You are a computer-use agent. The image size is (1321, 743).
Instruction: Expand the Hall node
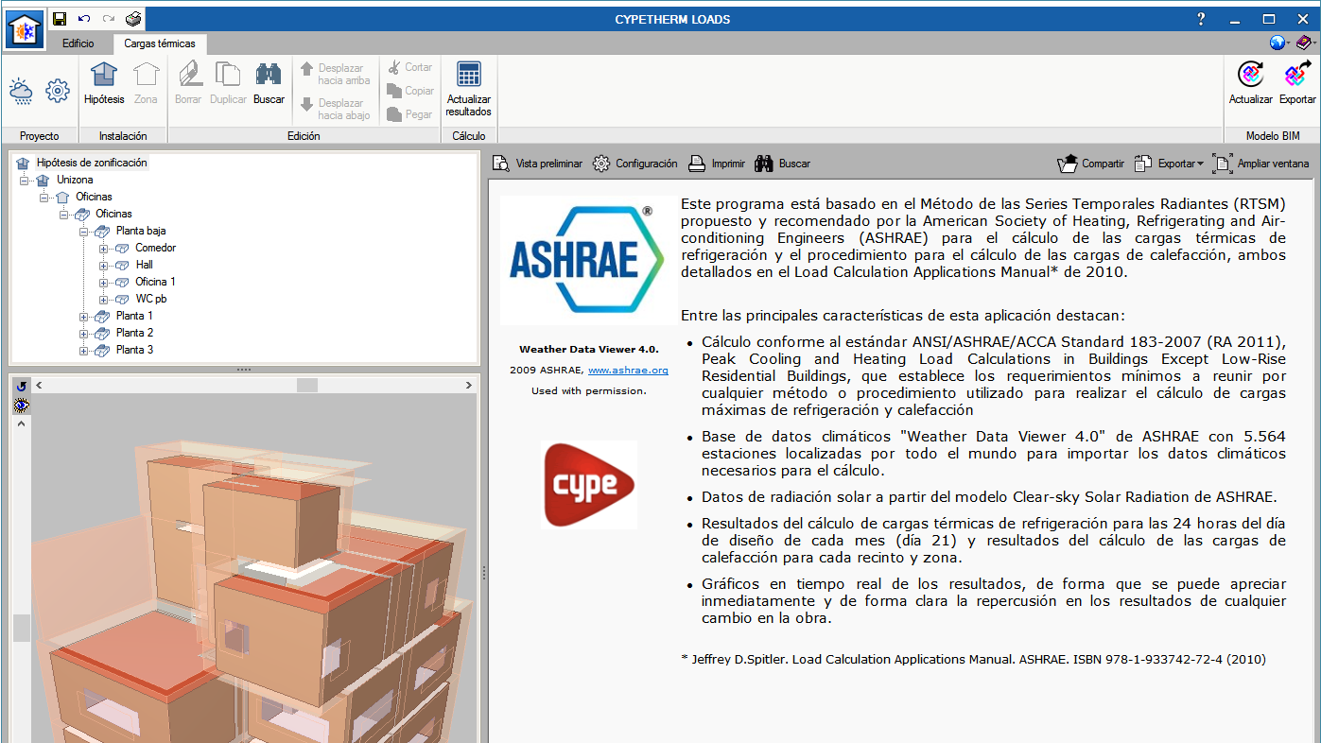point(104,265)
